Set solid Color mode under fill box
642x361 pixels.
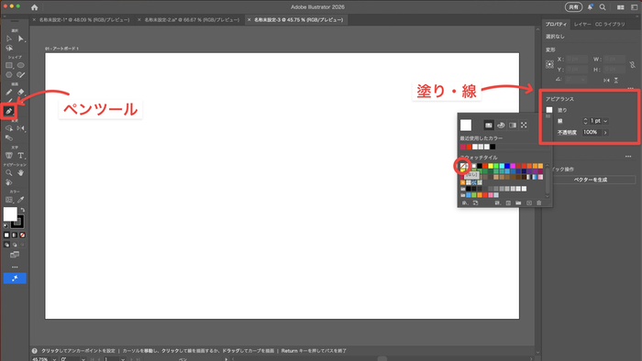6,235
